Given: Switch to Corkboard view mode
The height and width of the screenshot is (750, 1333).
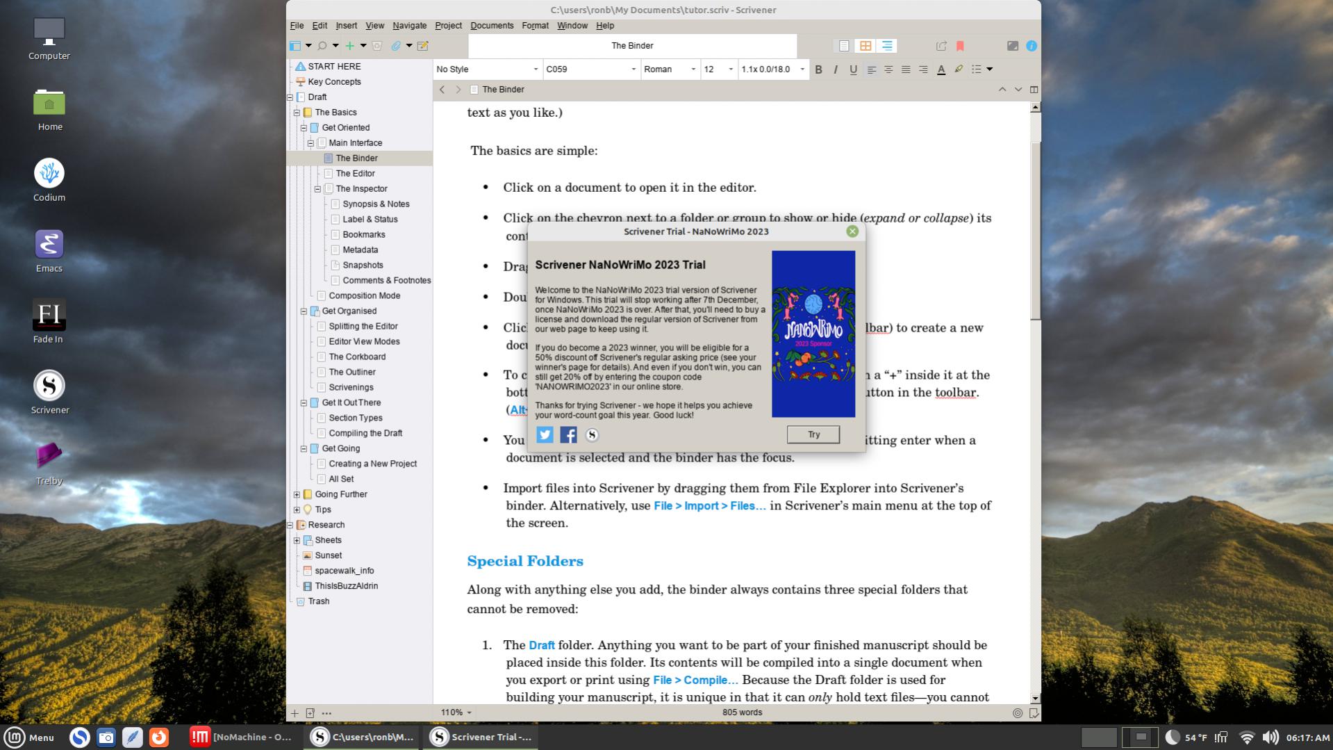Looking at the screenshot, I should 866,46.
